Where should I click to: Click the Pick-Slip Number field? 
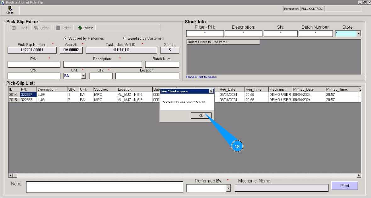coord(32,50)
